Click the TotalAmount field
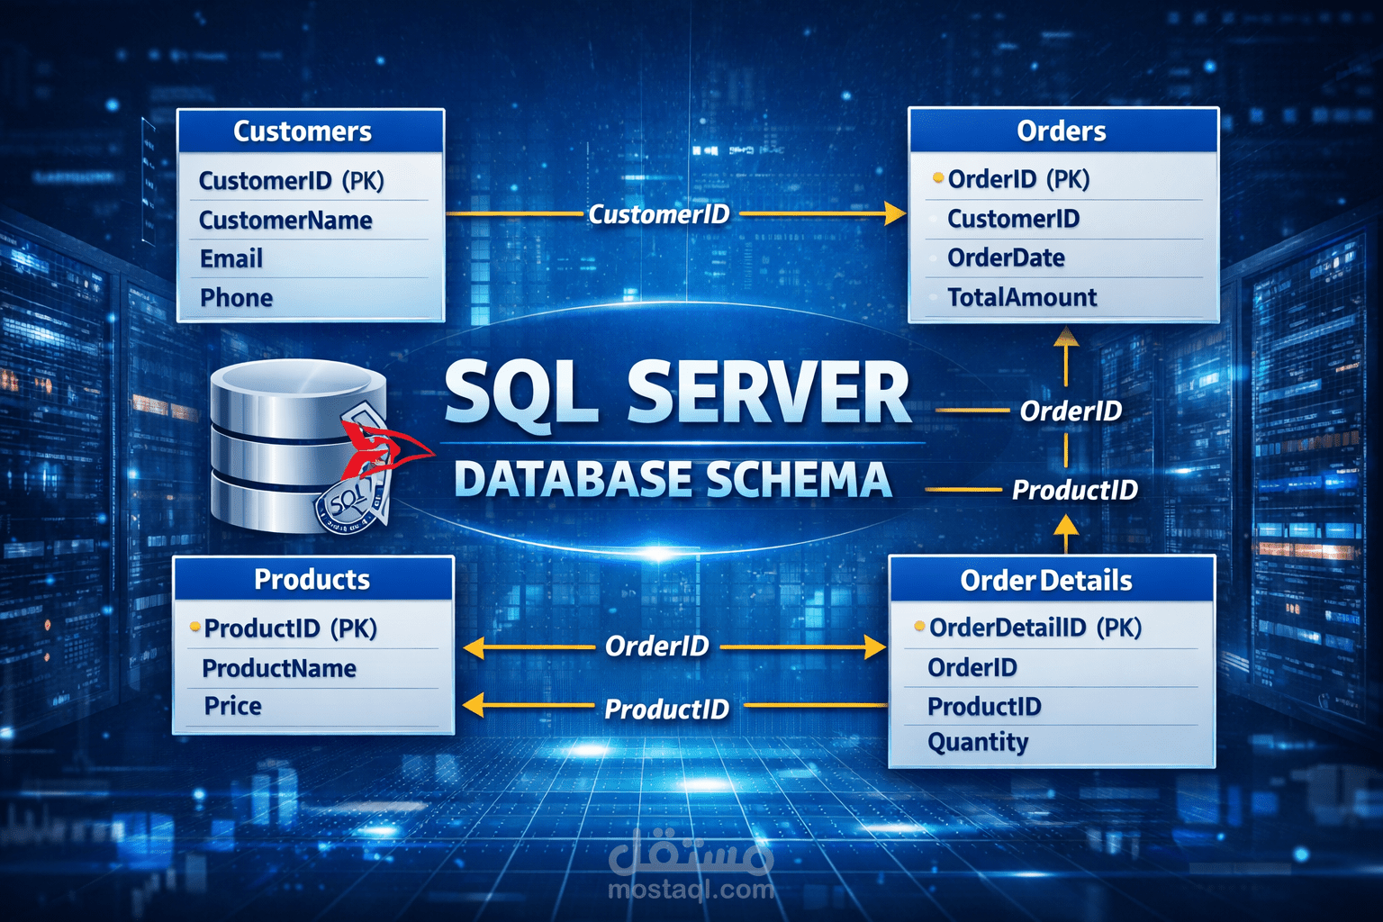Screen dimensions: 1383x922 [1063, 297]
